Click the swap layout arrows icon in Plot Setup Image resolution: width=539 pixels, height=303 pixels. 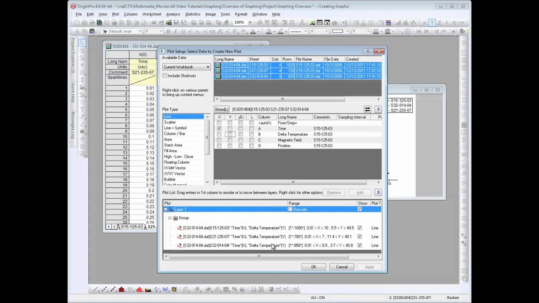click(x=368, y=109)
